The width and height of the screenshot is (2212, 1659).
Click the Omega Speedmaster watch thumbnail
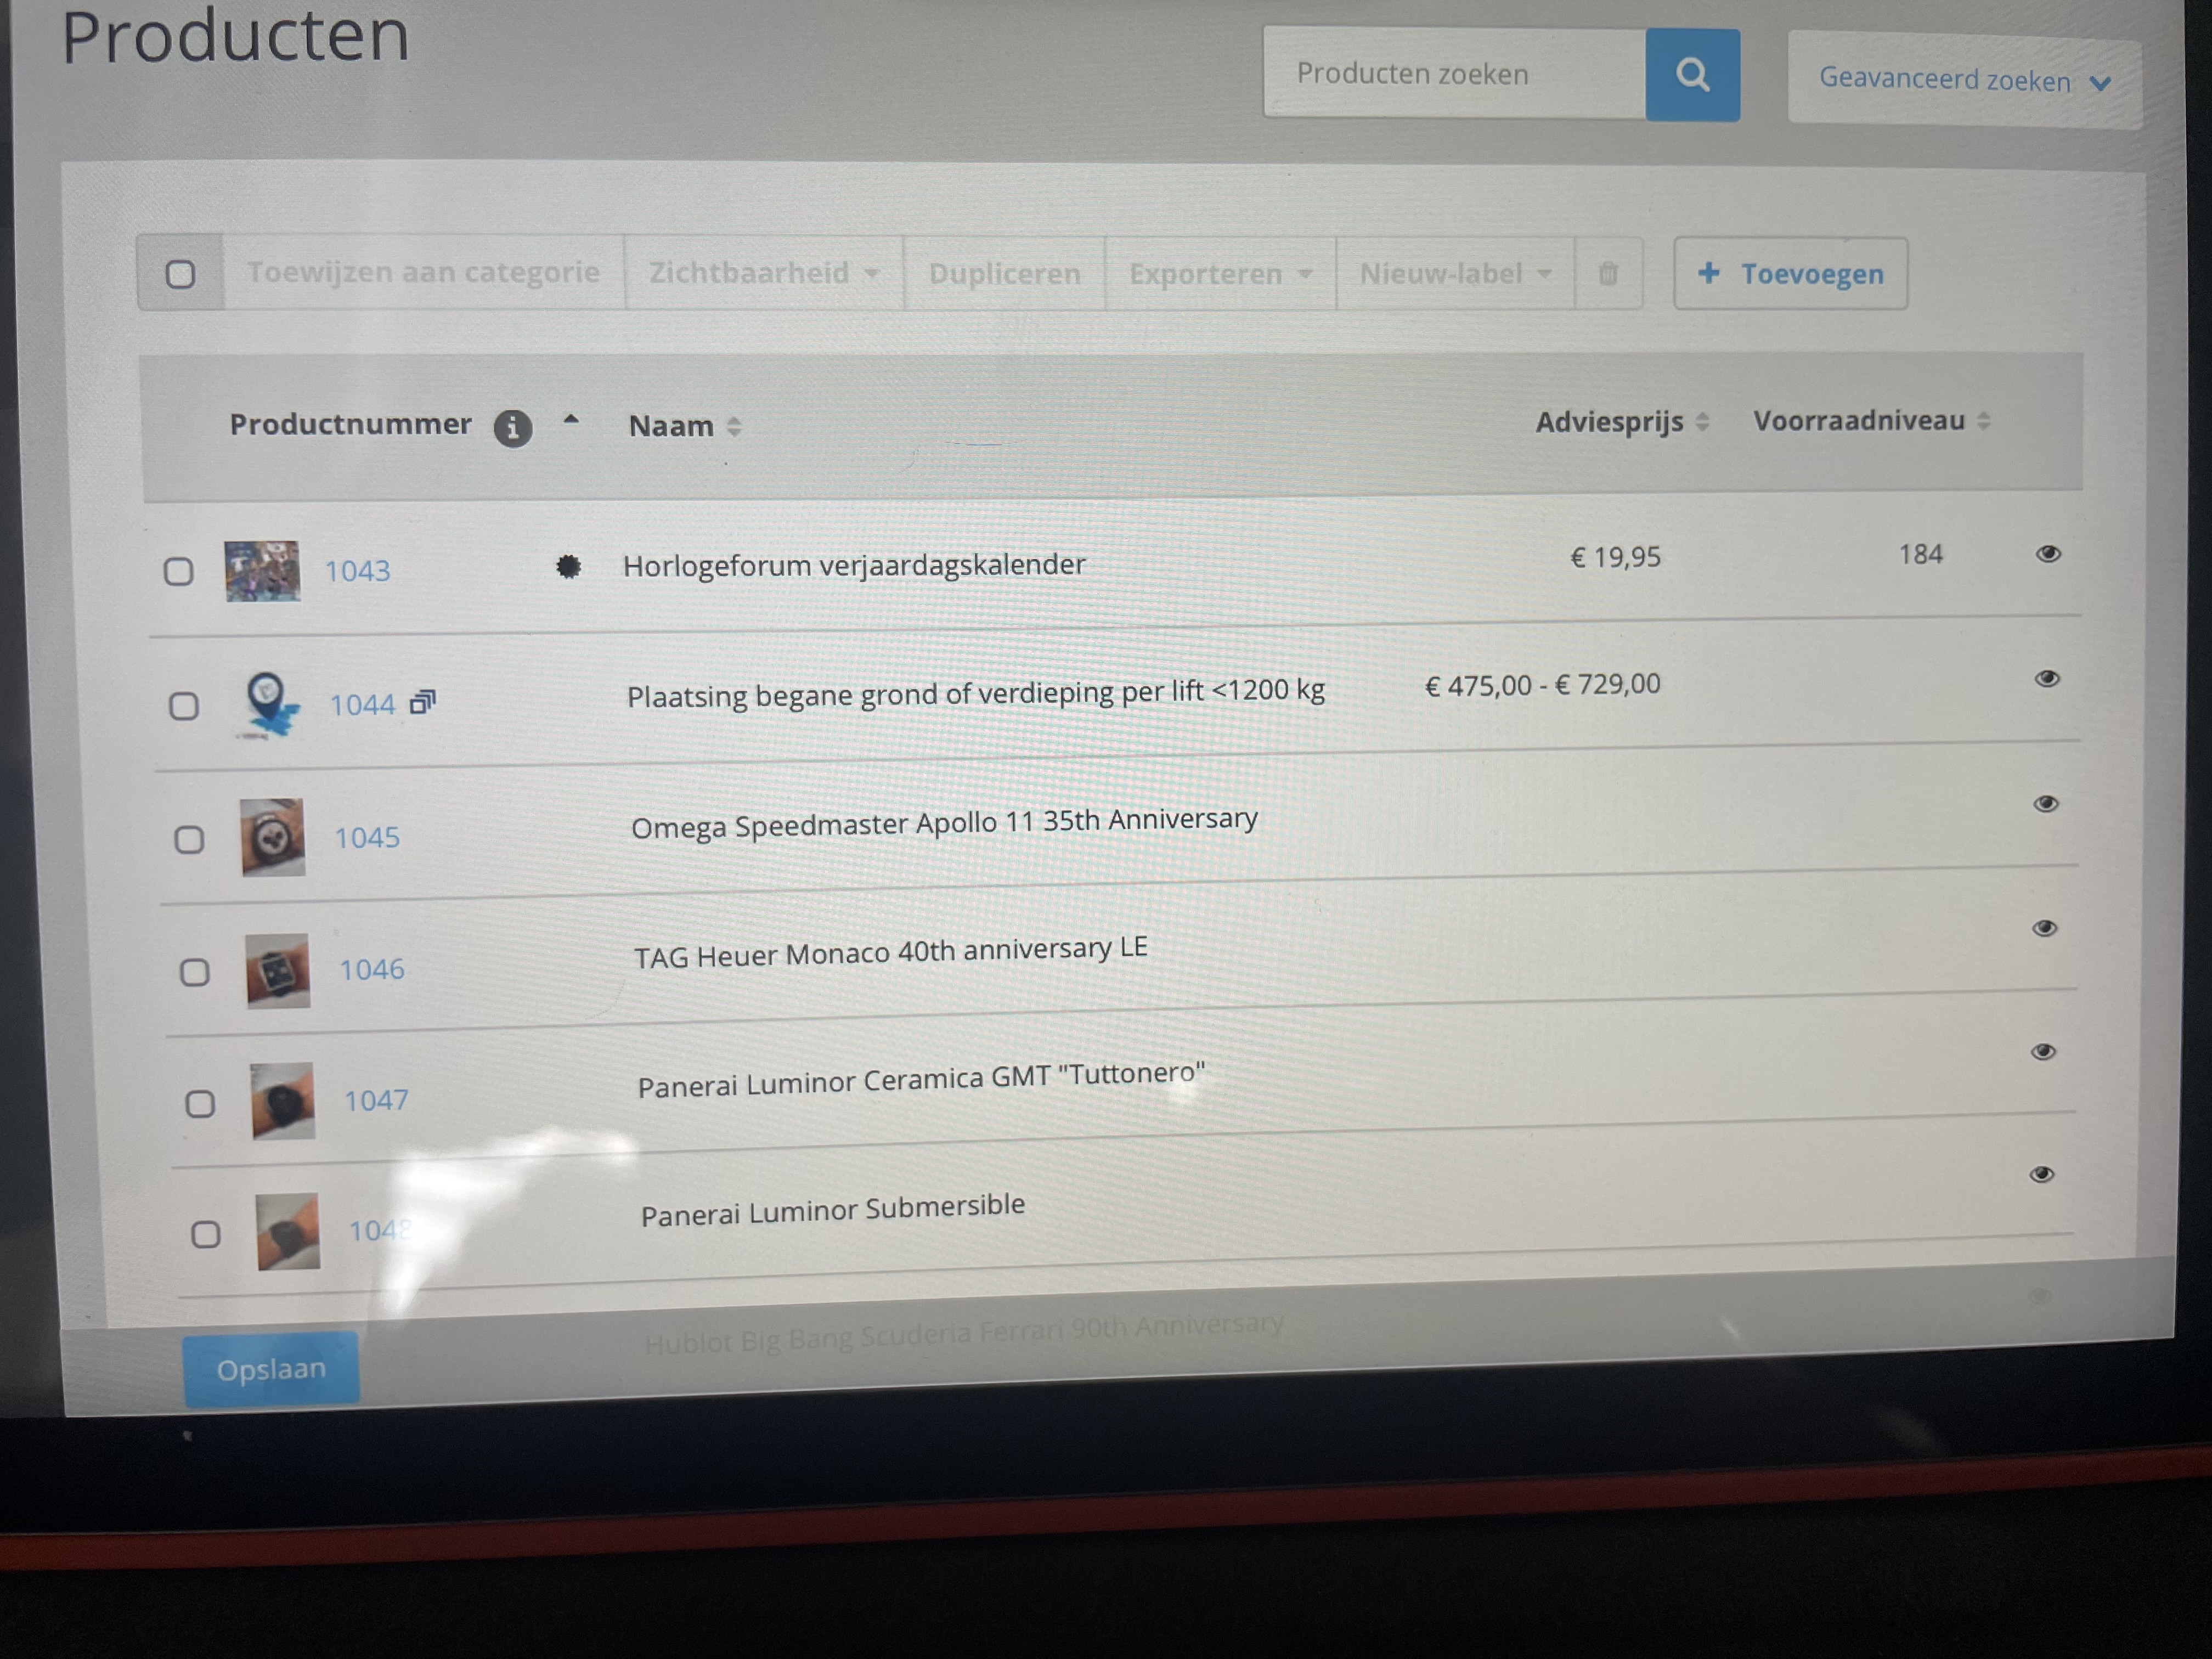(x=273, y=837)
